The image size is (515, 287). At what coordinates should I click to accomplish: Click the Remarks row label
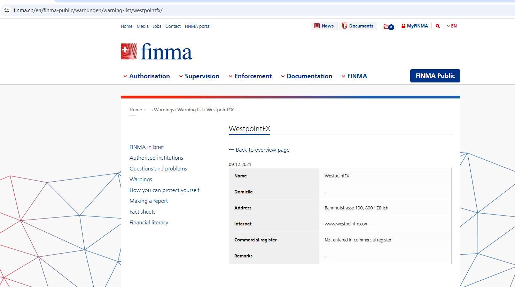243,256
